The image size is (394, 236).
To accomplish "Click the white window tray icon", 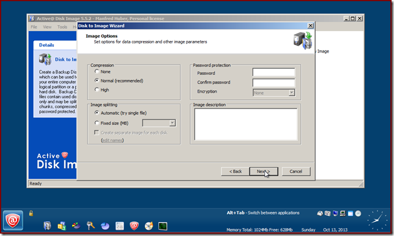I will pyautogui.click(x=351, y=213).
